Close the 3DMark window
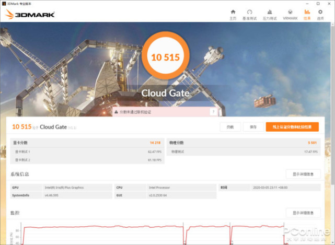Screen dimensions: 335x245 click(329, 4)
